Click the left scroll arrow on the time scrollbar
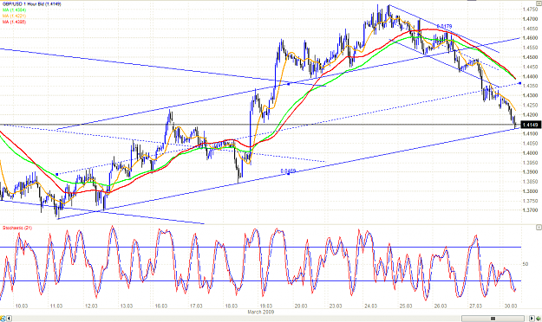Viewport: 542px width, 322px height. (9, 319)
